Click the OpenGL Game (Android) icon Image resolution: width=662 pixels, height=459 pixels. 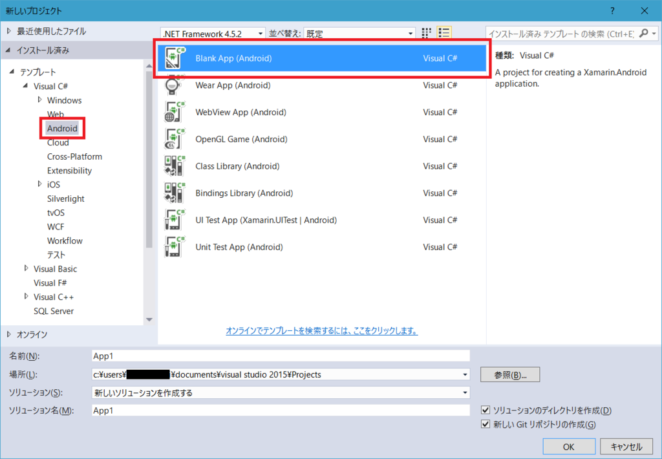pyautogui.click(x=175, y=140)
